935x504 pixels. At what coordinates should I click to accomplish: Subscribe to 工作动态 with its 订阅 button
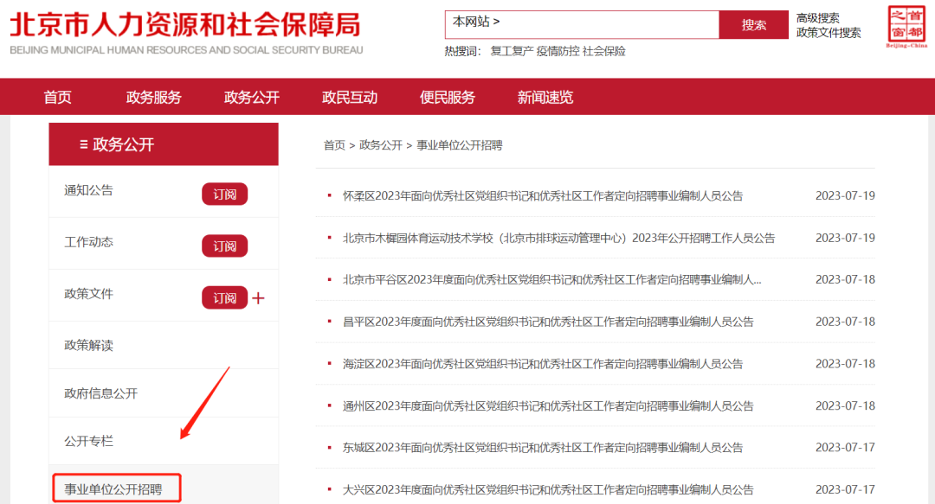[225, 246]
